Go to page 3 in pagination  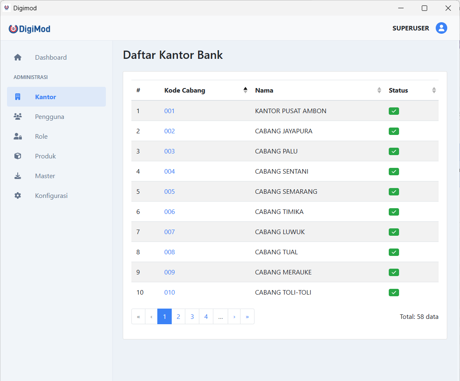tap(192, 316)
